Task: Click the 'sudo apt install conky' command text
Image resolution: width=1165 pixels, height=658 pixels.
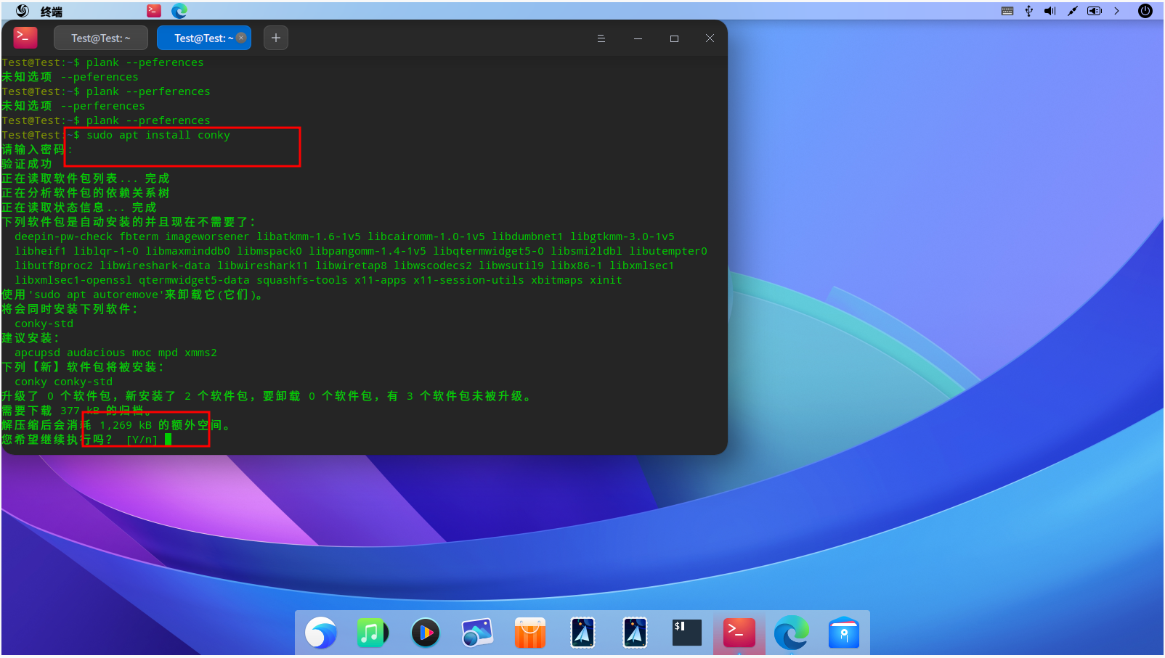Action: 158,135
